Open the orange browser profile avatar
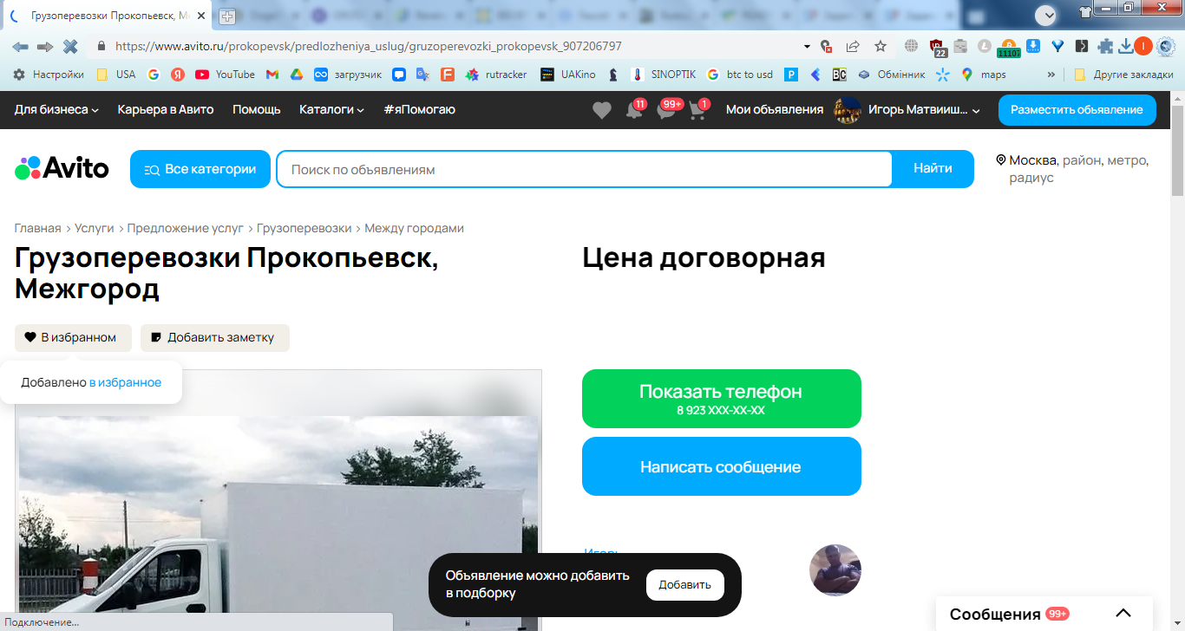1185x631 pixels. pyautogui.click(x=1143, y=46)
